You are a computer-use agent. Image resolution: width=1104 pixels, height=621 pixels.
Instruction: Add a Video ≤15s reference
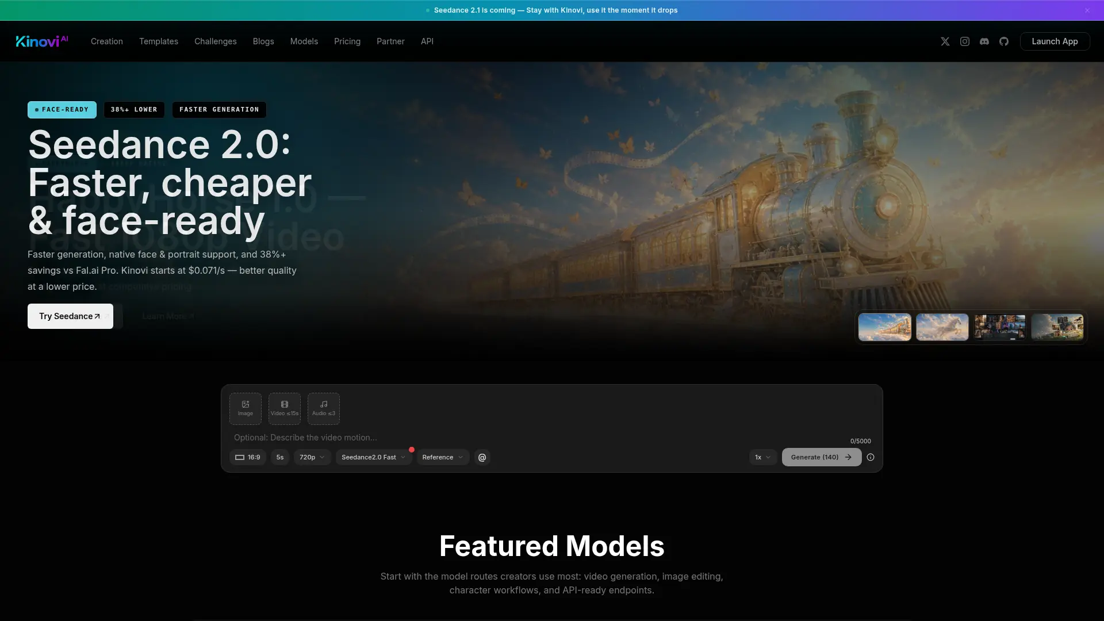click(285, 408)
